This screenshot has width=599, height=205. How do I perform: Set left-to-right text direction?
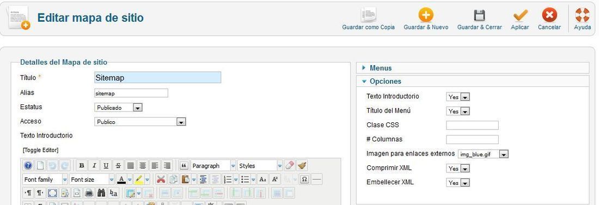(28, 193)
